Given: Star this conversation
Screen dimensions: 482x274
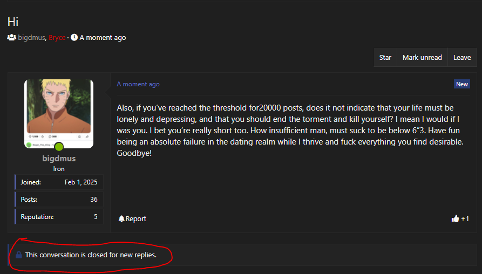Looking at the screenshot, I should tap(385, 58).
